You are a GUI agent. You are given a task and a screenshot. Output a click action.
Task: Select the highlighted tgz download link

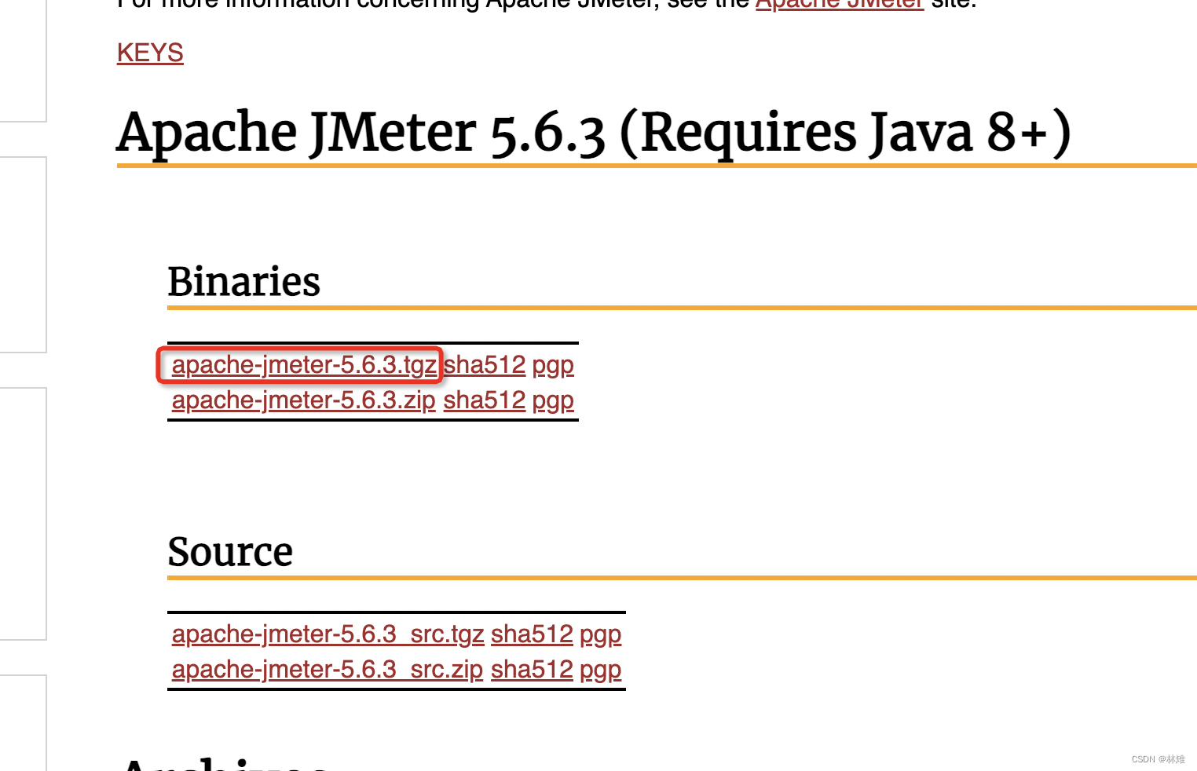305,365
